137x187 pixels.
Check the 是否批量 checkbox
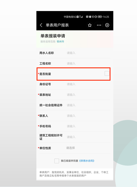pyautogui.click(x=107, y=73)
